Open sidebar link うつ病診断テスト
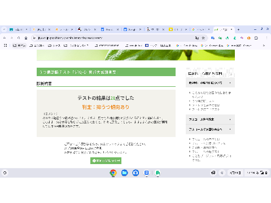271x203 pixels. click(203, 101)
